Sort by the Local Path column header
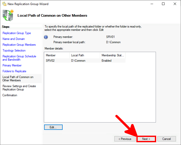The width and height of the screenshot is (181, 145). [x=85, y=55]
